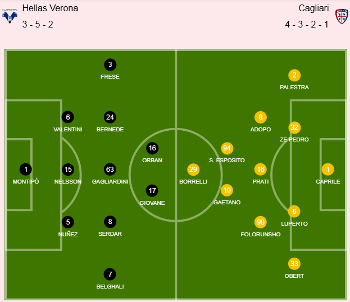The image size is (350, 302).
Task: Open the Hellas Verona team name link
Action: 50,8
